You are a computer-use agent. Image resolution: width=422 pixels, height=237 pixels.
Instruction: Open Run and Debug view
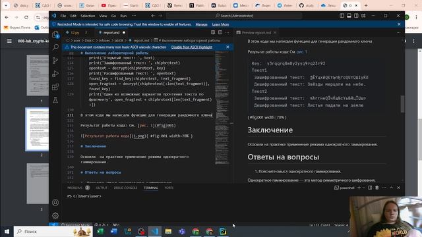coord(55,74)
